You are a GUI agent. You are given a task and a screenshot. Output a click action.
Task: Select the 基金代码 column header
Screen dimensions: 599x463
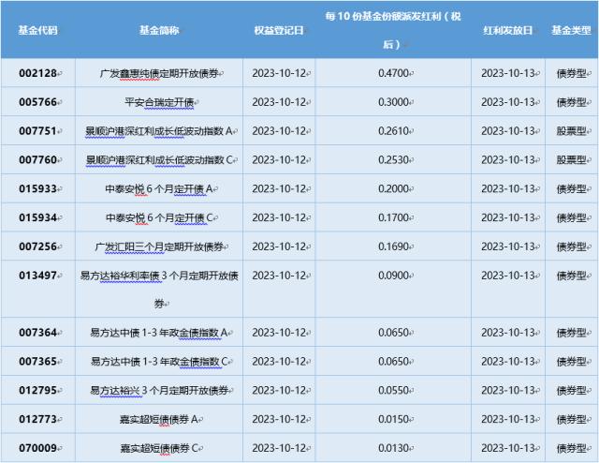tap(37, 30)
